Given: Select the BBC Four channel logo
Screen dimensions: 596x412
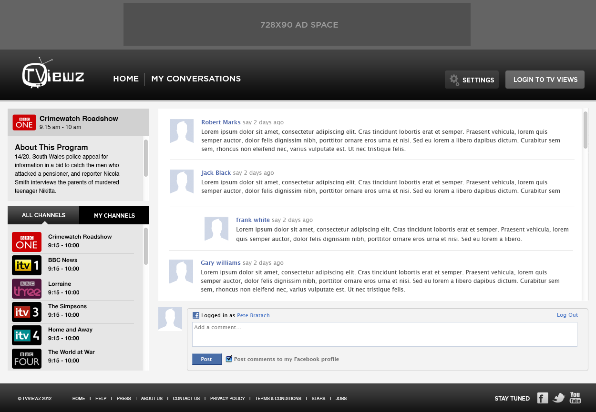Looking at the screenshot, I should click(27, 359).
